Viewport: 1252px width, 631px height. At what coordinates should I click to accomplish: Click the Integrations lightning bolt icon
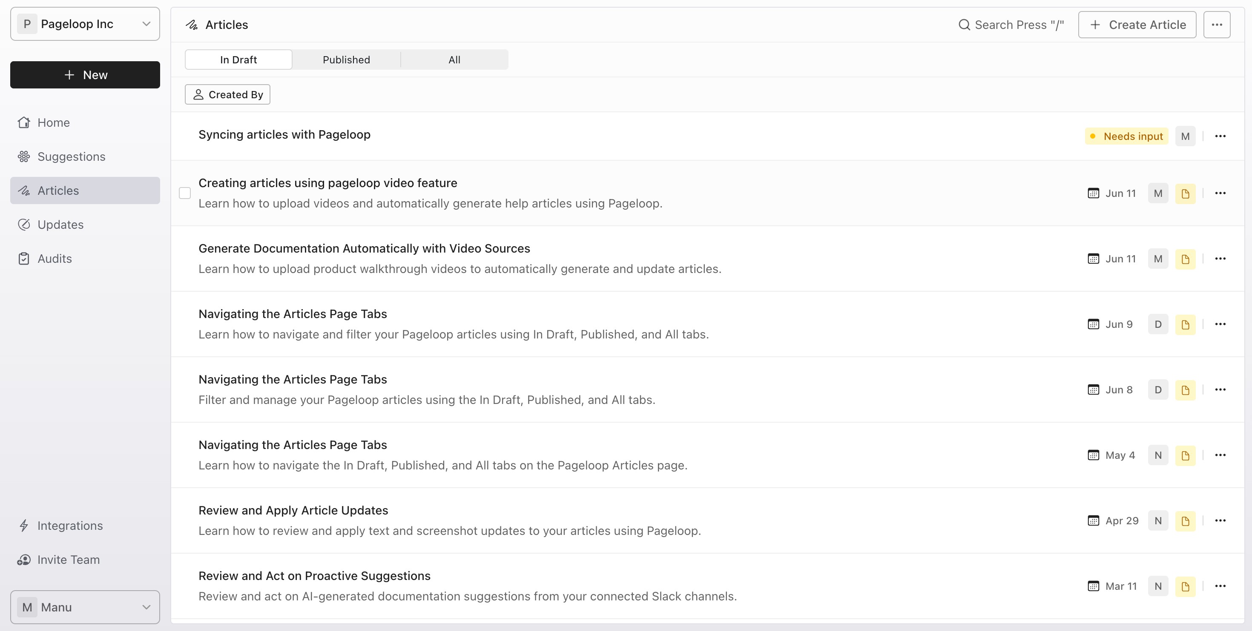click(x=24, y=525)
